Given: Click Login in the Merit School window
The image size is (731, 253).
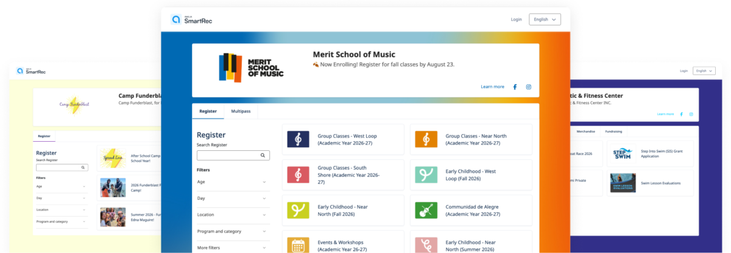Looking at the screenshot, I should 516,19.
